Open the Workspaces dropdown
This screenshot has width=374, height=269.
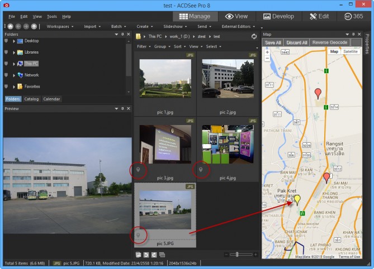coord(60,26)
